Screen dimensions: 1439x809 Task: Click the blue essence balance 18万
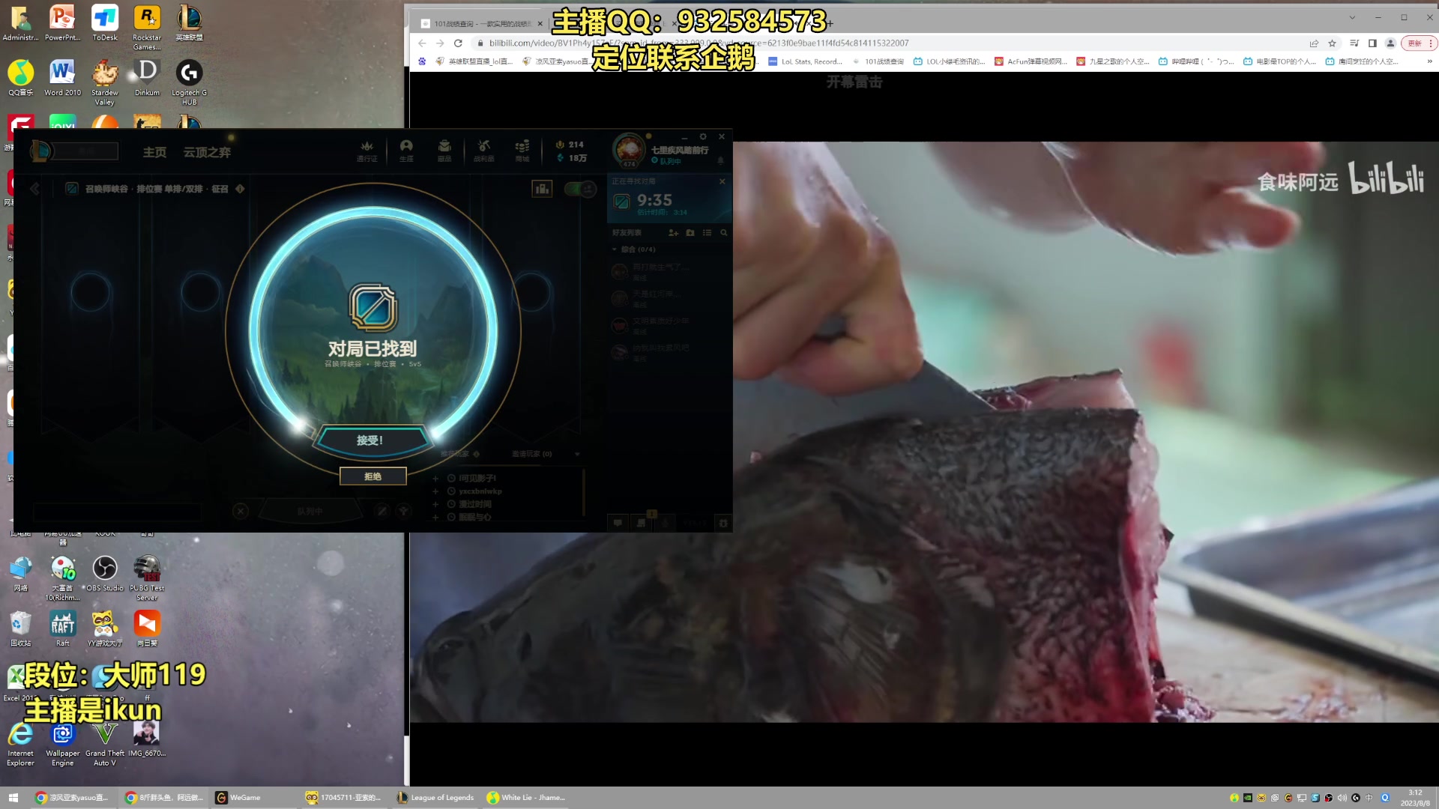point(572,158)
